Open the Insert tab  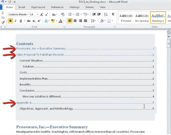[22, 7]
